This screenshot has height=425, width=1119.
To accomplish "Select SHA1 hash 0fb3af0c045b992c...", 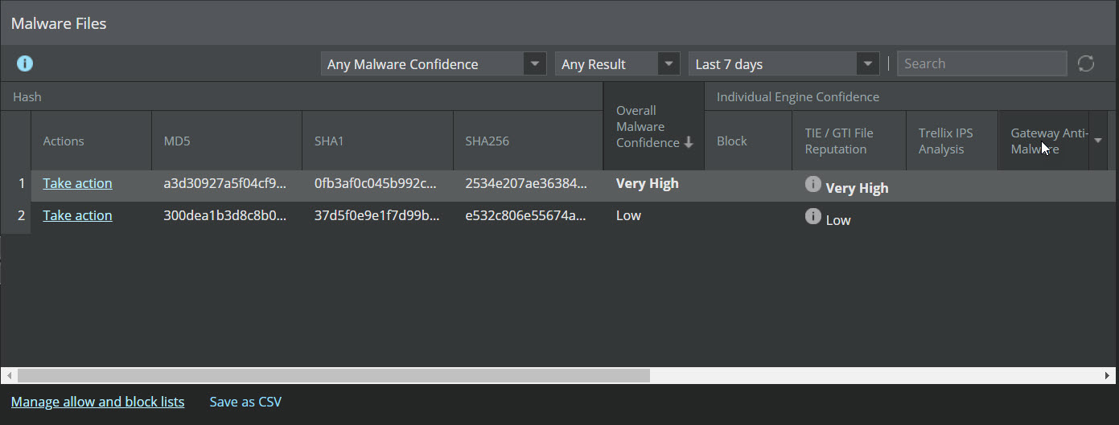I will 376,183.
